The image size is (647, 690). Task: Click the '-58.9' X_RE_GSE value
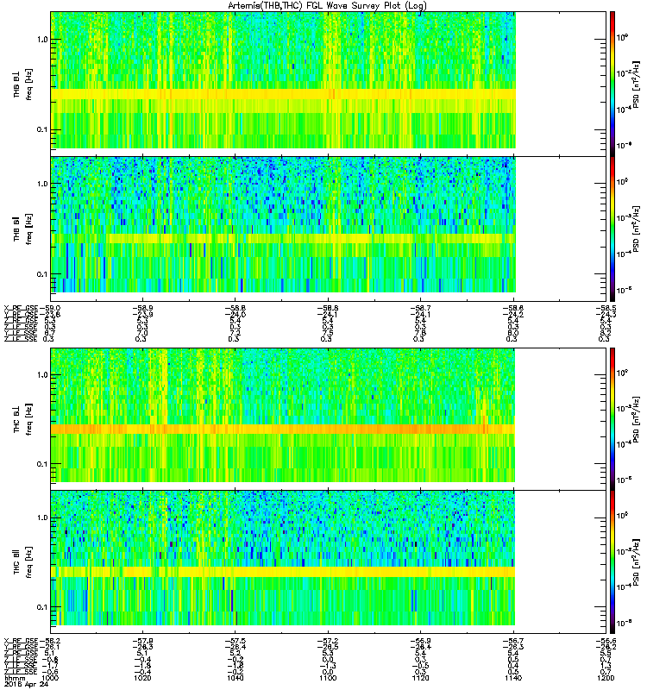[142, 309]
